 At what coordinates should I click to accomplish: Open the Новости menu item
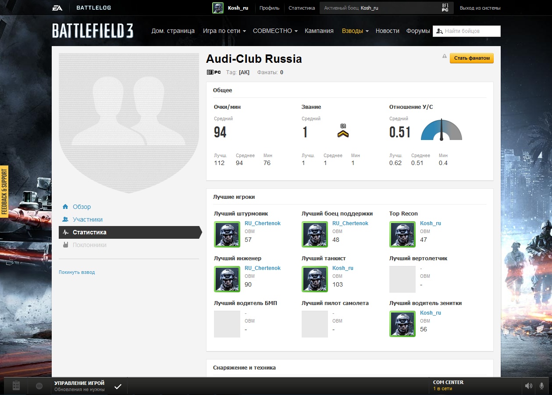[x=388, y=31]
